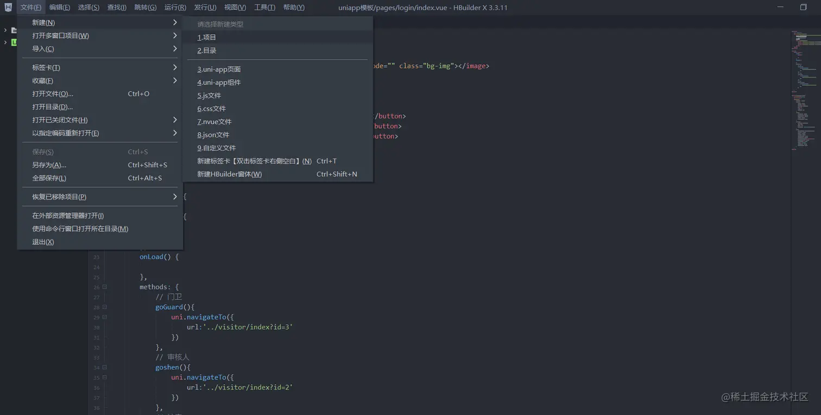Open the 跳转(G) menu
Image resolution: width=821 pixels, height=415 pixels.
(x=145, y=7)
